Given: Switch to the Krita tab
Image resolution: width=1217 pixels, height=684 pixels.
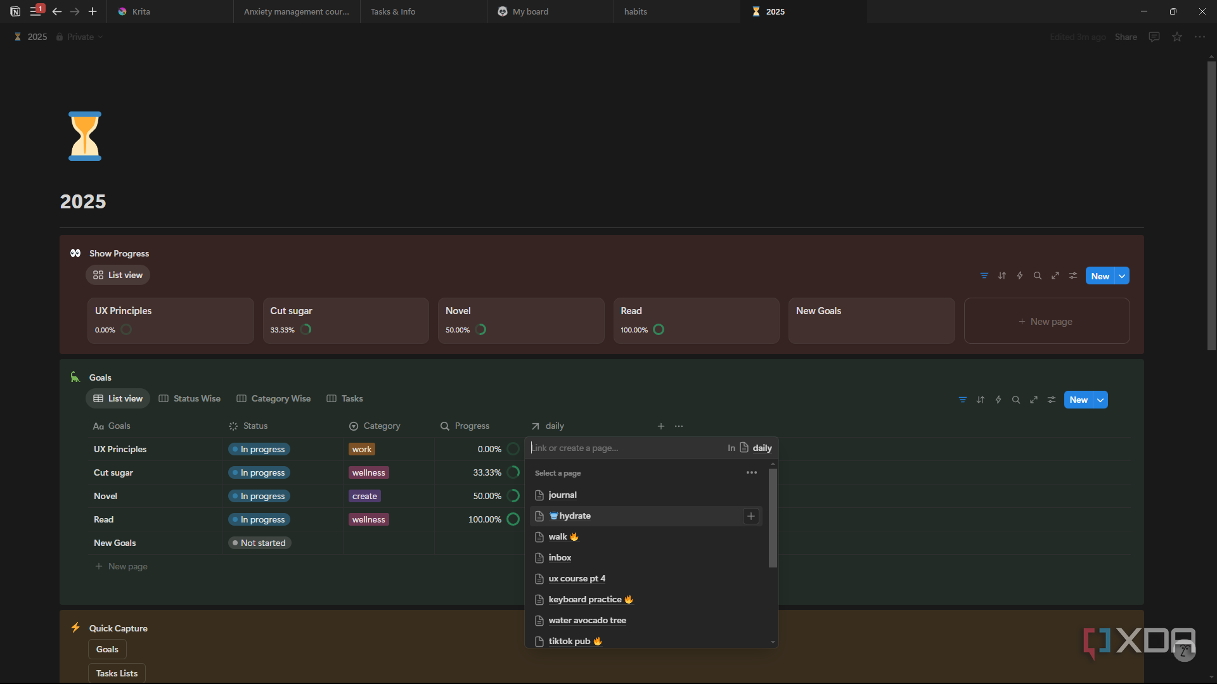Looking at the screenshot, I should click(170, 11).
